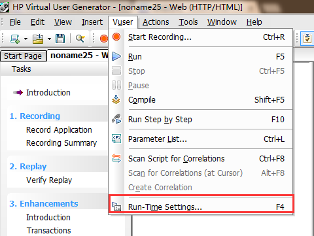The height and width of the screenshot is (236, 314).
Task: Click the Find magnifier toolbar icon
Action: click(80, 39)
